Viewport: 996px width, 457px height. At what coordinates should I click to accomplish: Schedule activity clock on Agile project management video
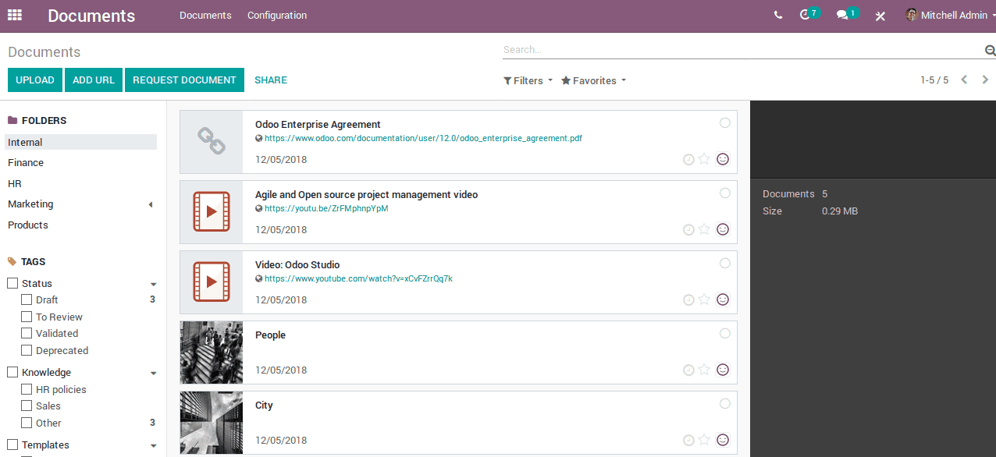[688, 229]
